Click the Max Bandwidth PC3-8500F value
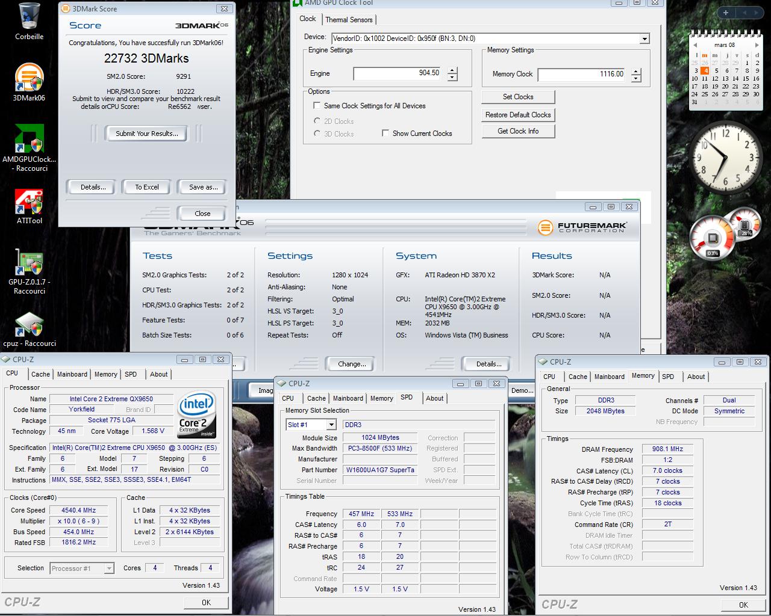Screen dimensions: 771x616 [379, 448]
